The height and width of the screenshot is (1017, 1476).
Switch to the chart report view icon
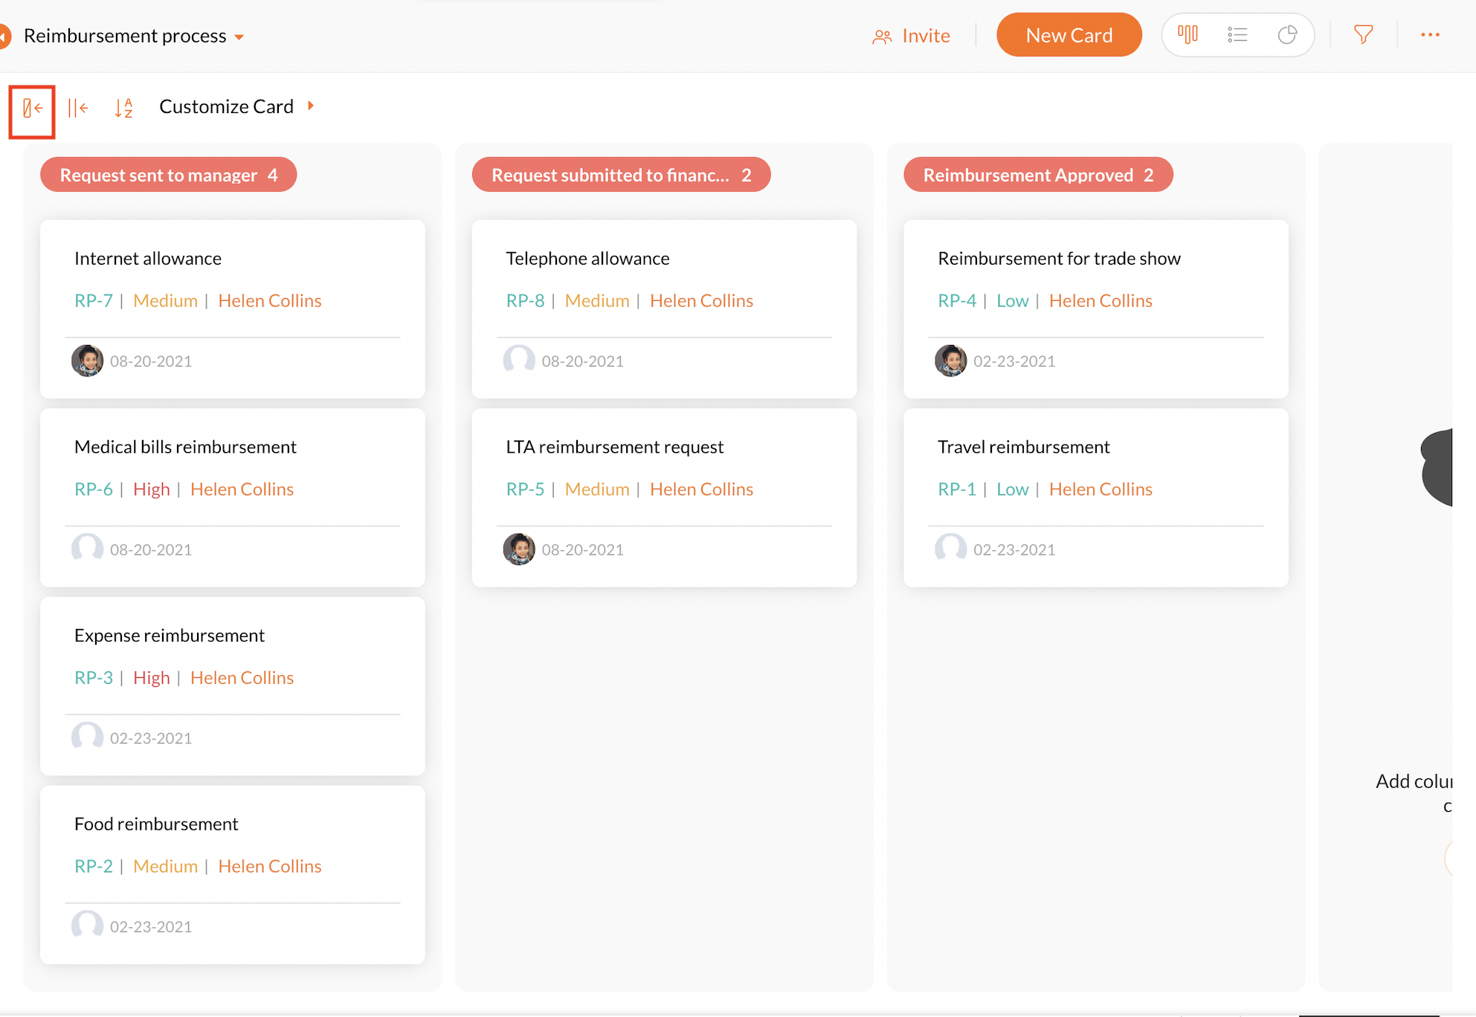(1287, 35)
